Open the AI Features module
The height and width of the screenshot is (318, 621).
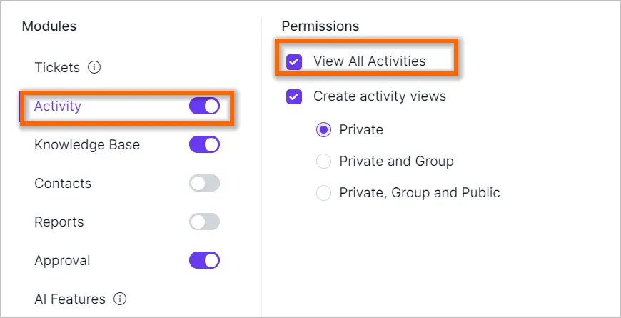70,299
